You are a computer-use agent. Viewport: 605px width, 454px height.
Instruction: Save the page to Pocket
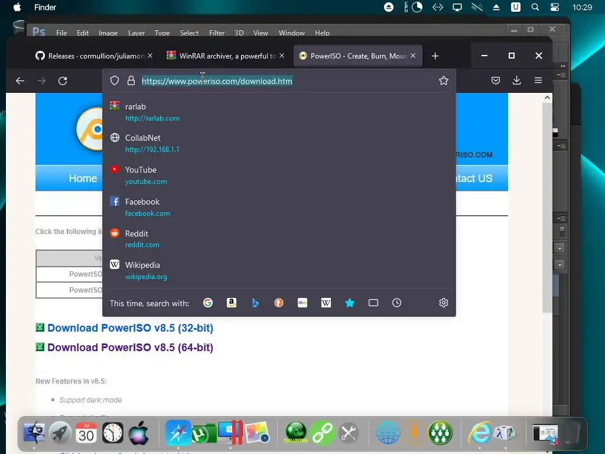click(x=496, y=80)
